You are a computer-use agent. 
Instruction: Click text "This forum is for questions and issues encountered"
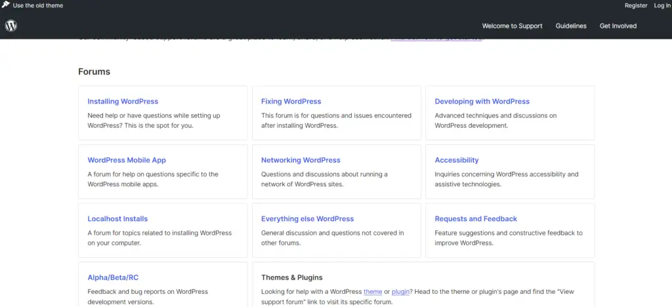click(x=337, y=115)
